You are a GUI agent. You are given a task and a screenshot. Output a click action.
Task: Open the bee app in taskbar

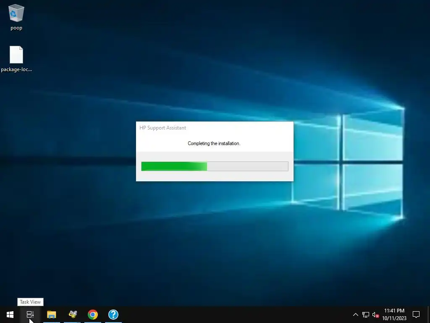coord(72,315)
